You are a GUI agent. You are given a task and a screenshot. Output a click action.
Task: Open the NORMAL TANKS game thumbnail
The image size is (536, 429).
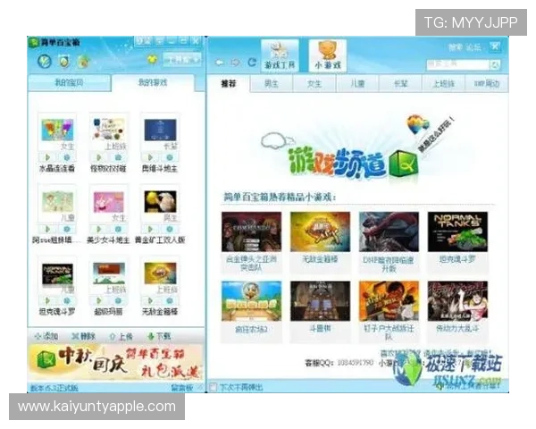point(457,231)
